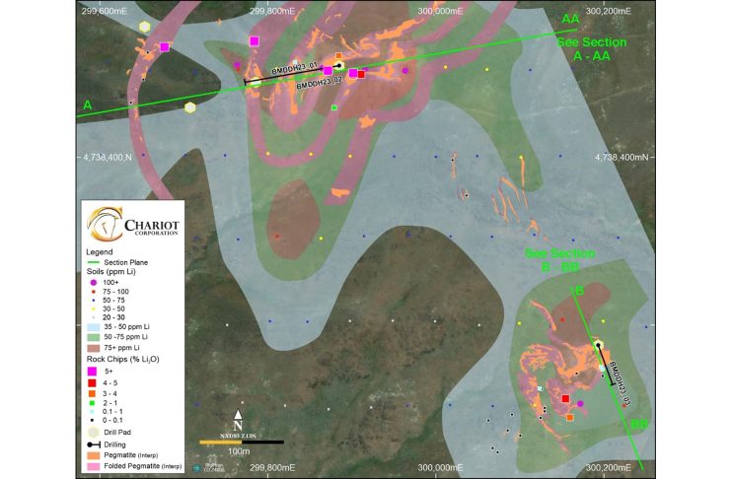Image resolution: width=731 pixels, height=479 pixels.
Task: Click the BMDDH23_01 drill hole label
Action: coord(294,68)
